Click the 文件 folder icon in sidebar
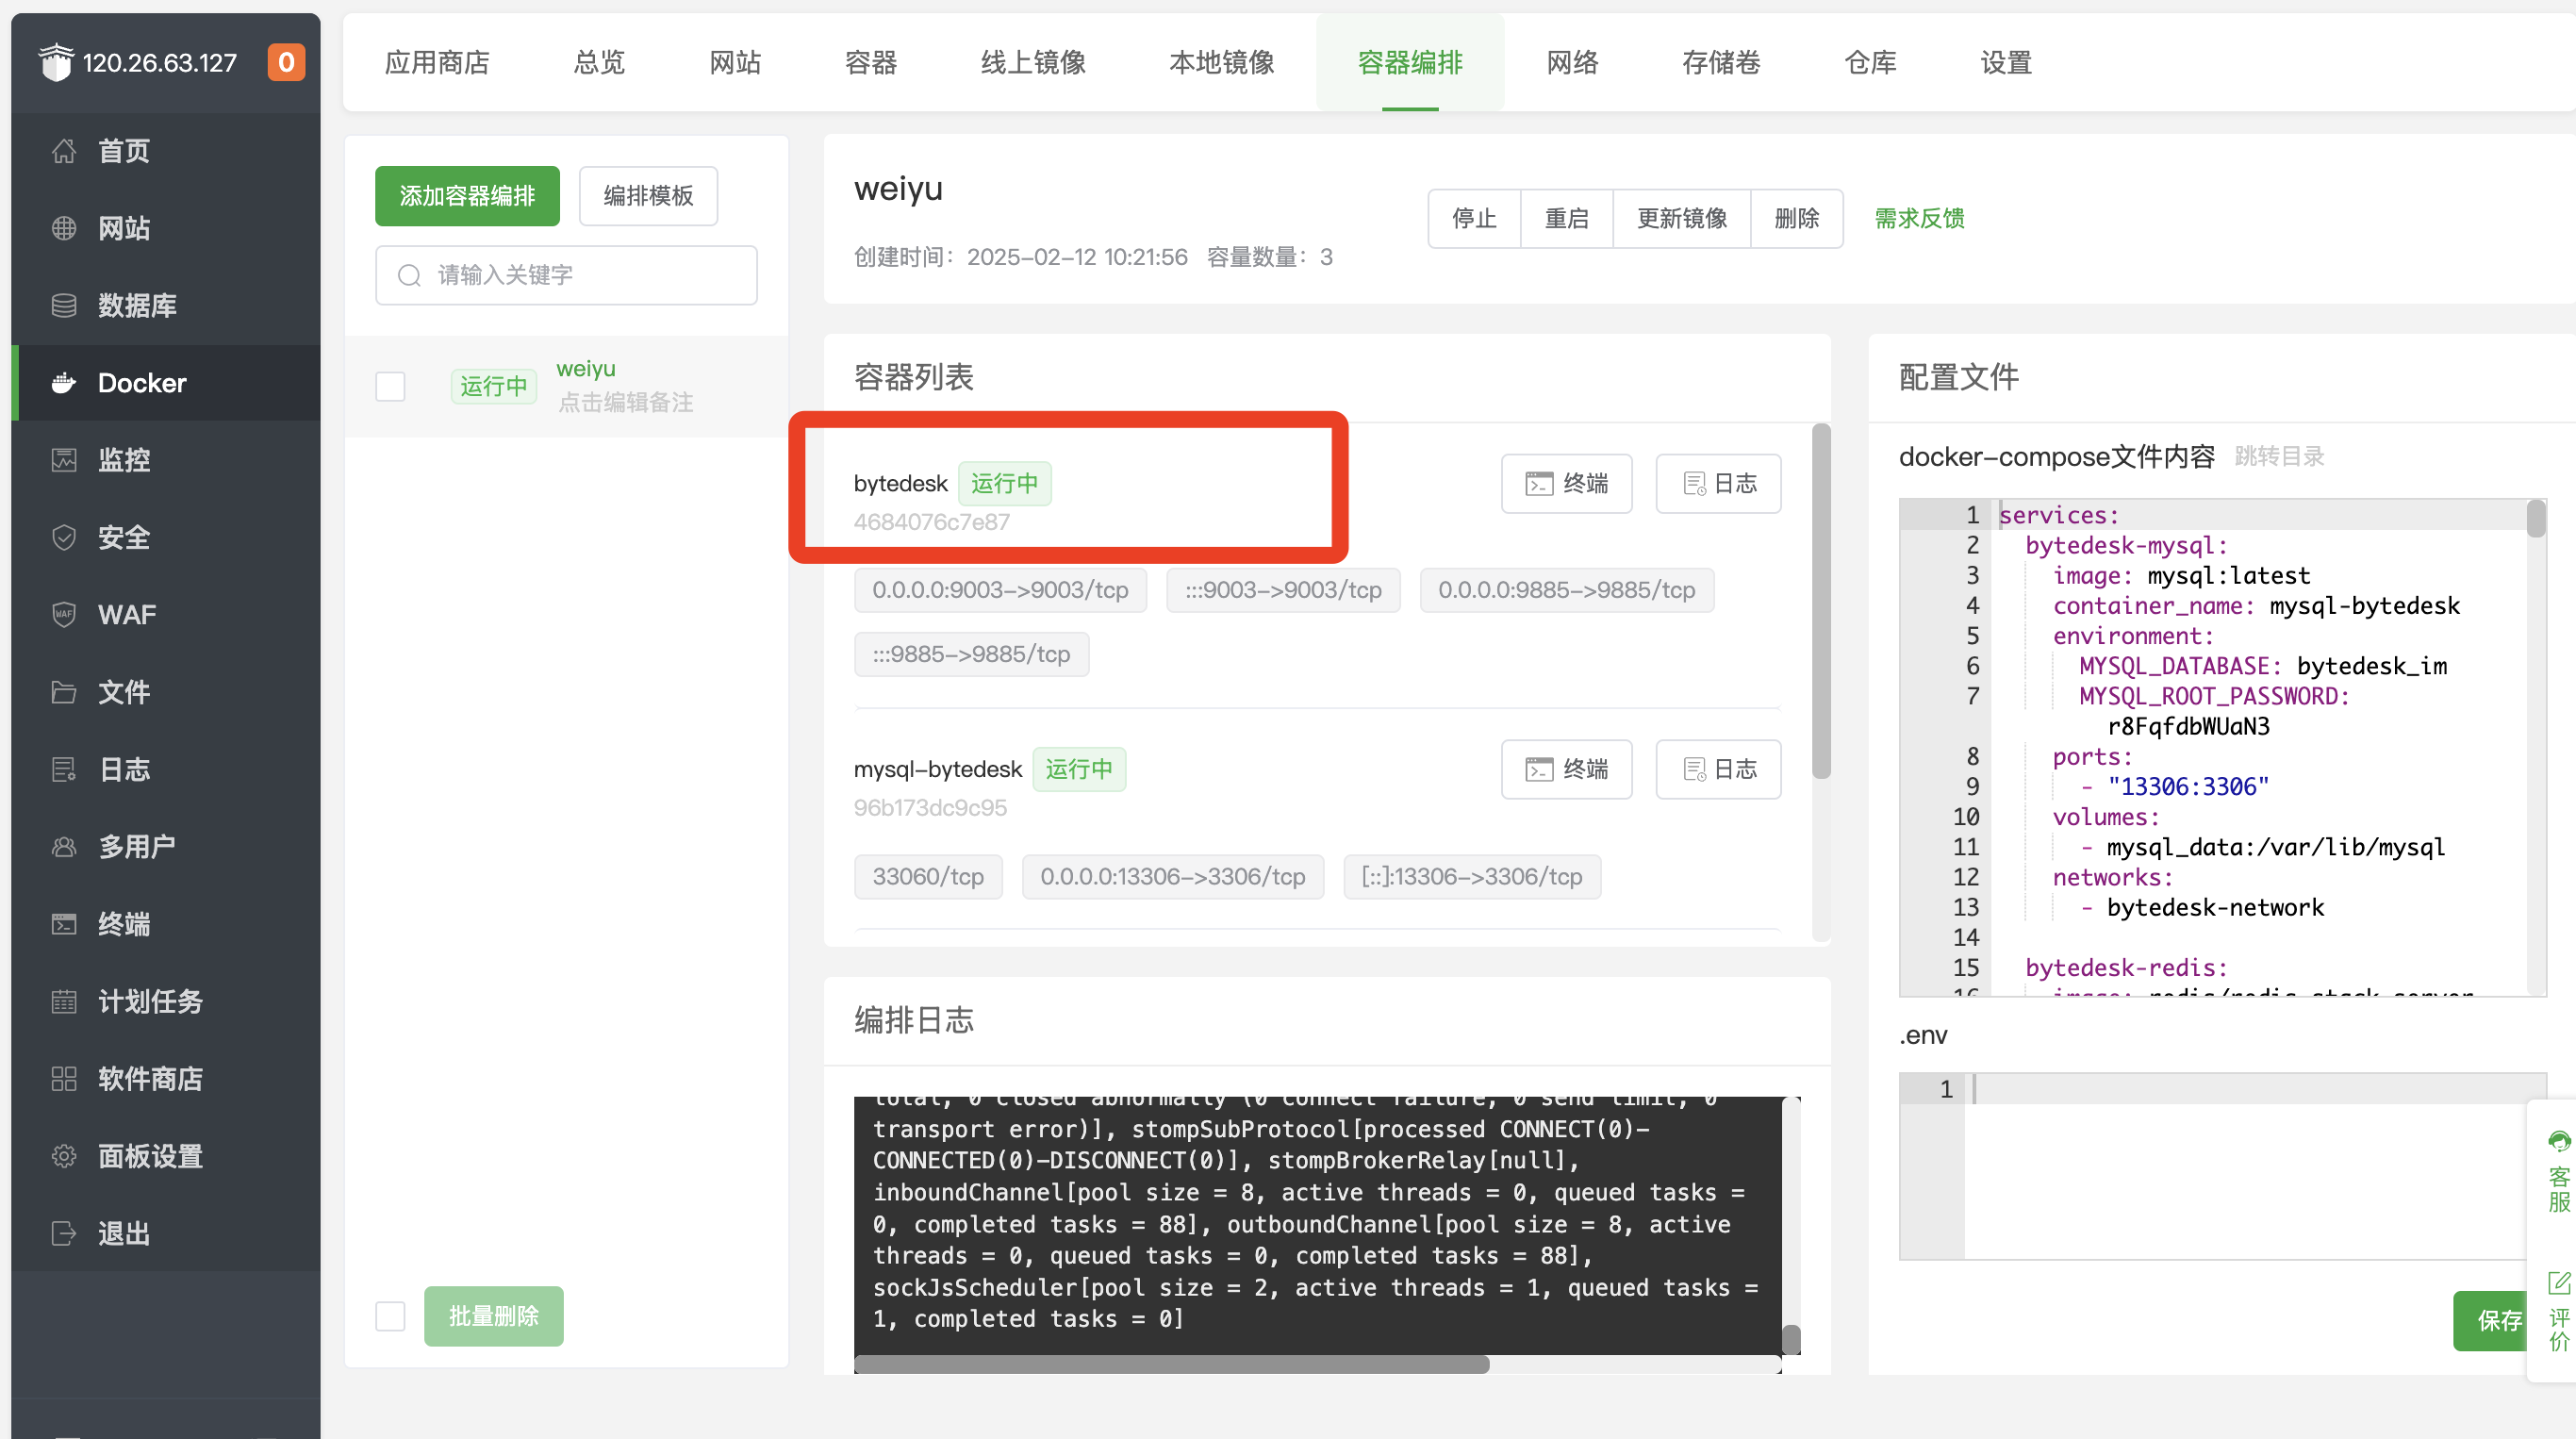 click(x=64, y=692)
